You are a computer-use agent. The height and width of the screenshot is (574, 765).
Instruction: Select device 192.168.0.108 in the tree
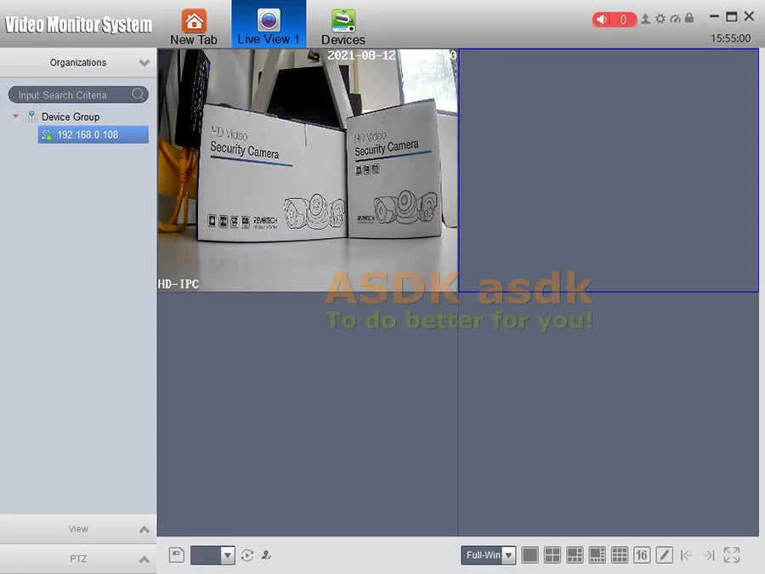click(87, 134)
